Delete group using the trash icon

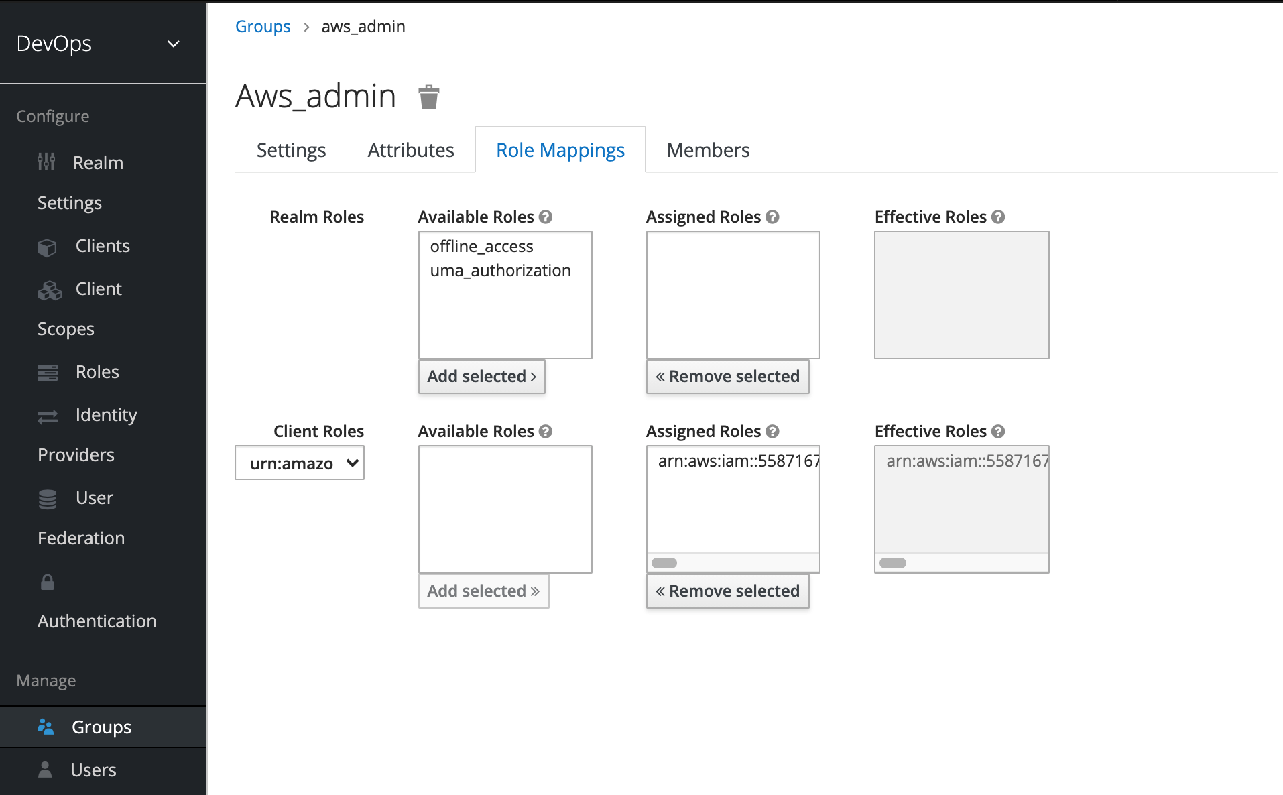pos(428,97)
